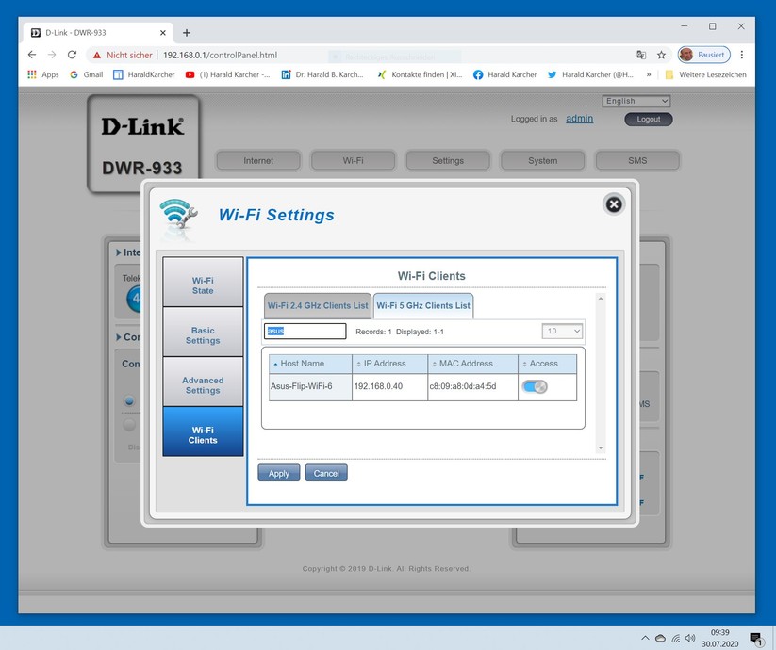Bookmark this page with the star icon
This screenshot has height=650, width=776.
tap(661, 55)
